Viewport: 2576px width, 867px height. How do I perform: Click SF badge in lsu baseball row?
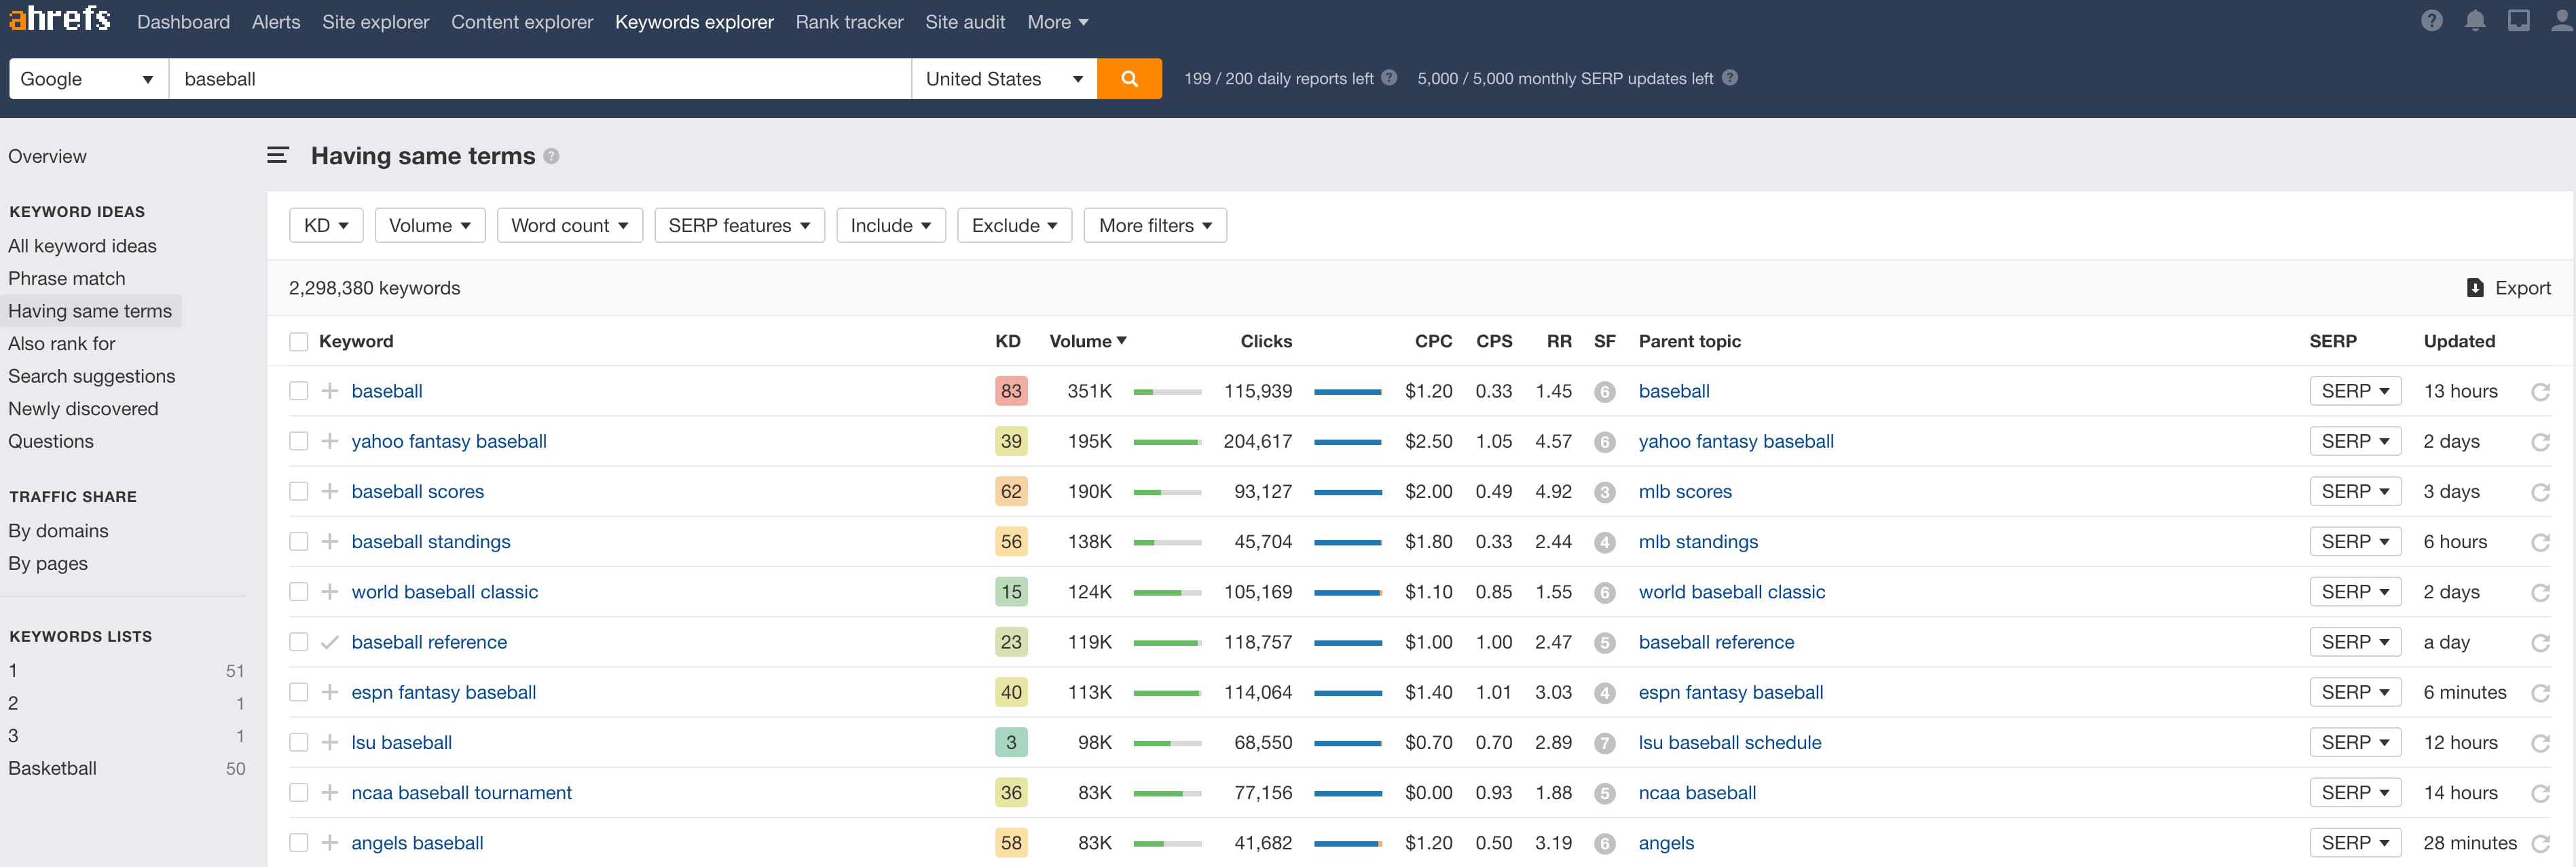pos(1604,743)
